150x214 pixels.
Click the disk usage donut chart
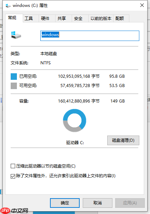[74, 120]
